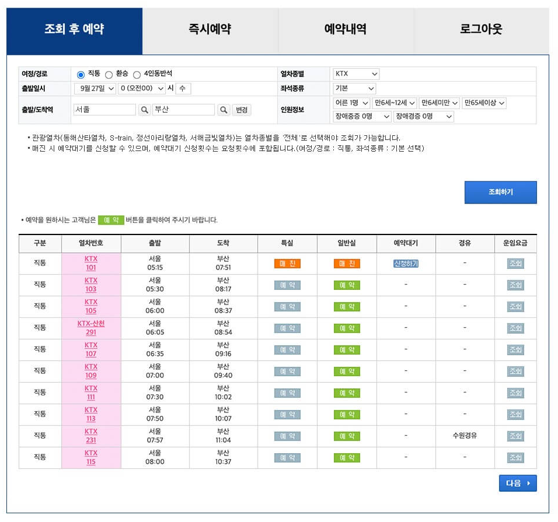Screen dimensions: 558x522
Task: Open the 어른 1명 passenger count dropdown
Action: coord(353,103)
